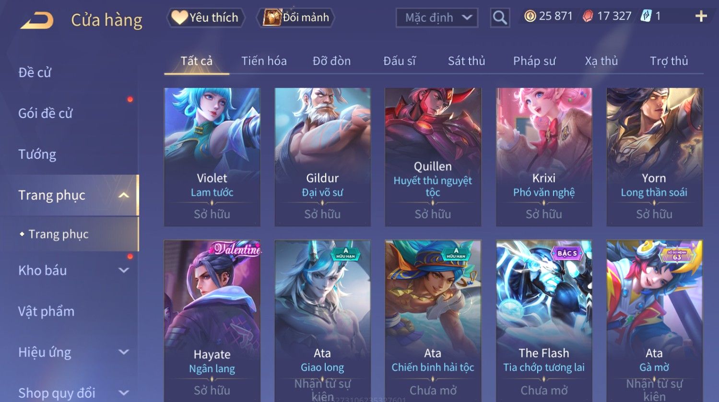719x402 pixels.
Task: Expand the Hiệu ứng sidebar section
Action: pos(124,352)
